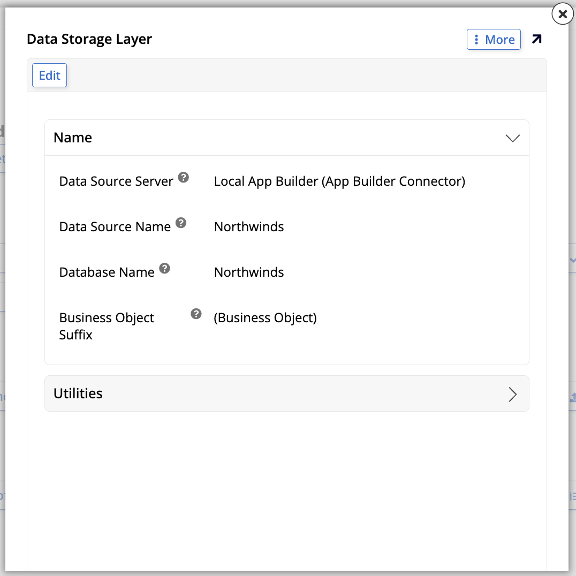The width and height of the screenshot is (576, 576).
Task: Click the Edit button
Action: point(50,75)
